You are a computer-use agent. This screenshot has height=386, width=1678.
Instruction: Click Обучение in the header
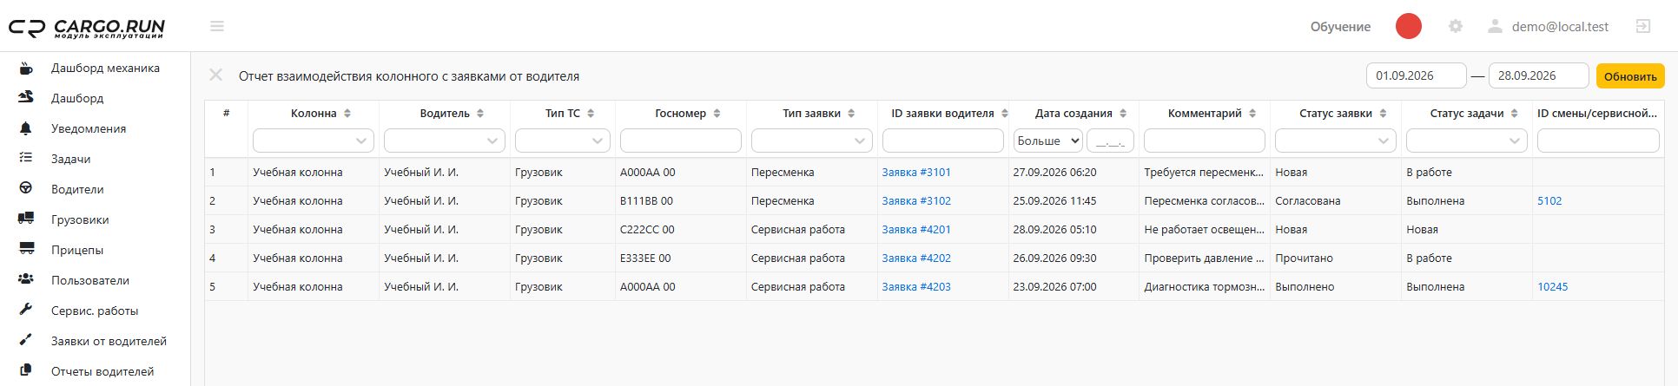point(1340,27)
